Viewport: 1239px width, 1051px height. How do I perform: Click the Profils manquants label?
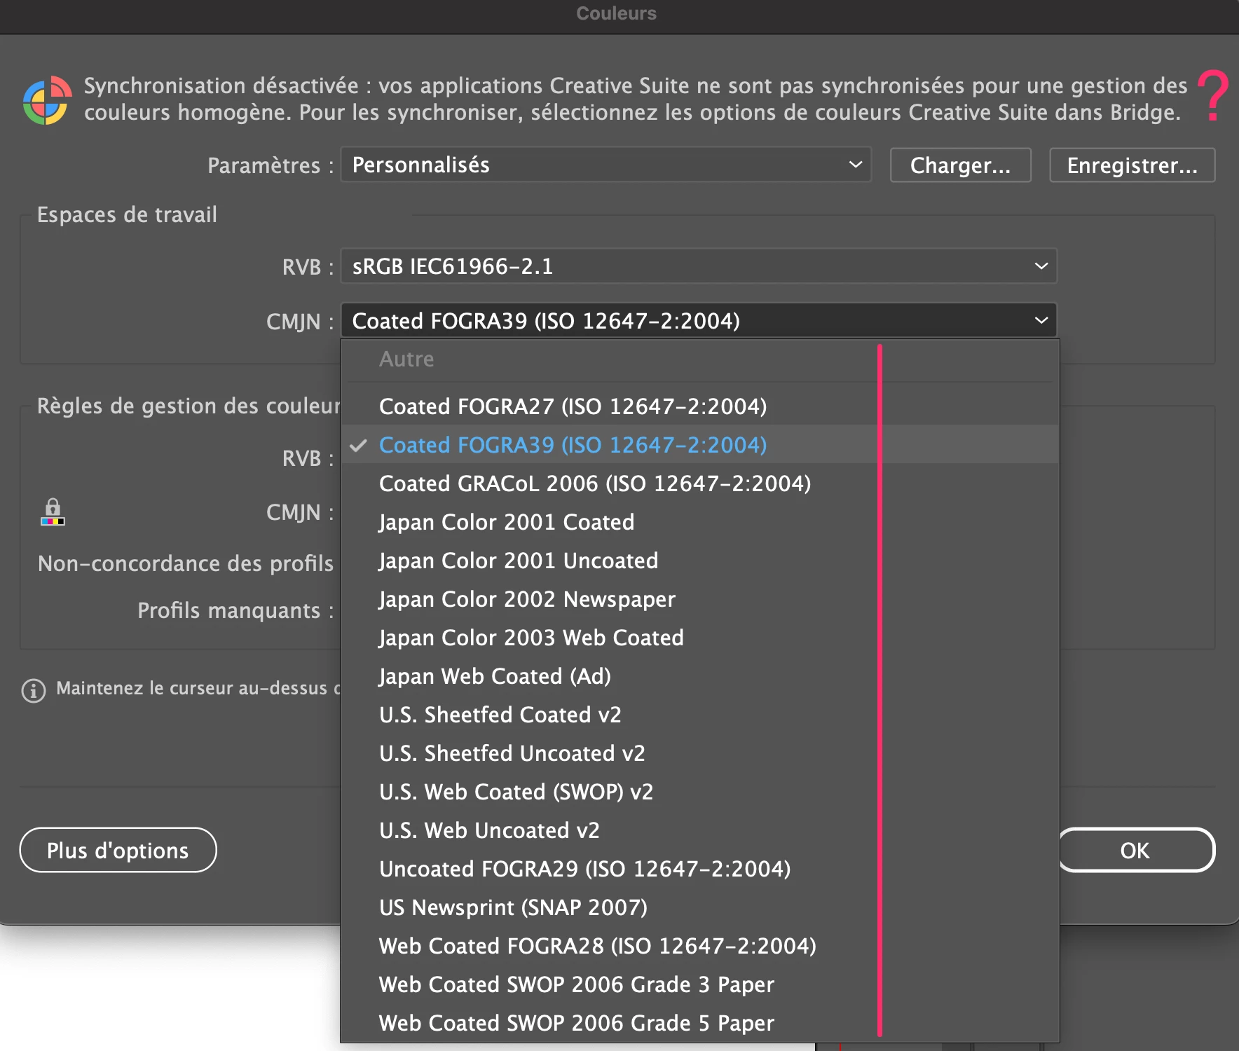coord(235,610)
